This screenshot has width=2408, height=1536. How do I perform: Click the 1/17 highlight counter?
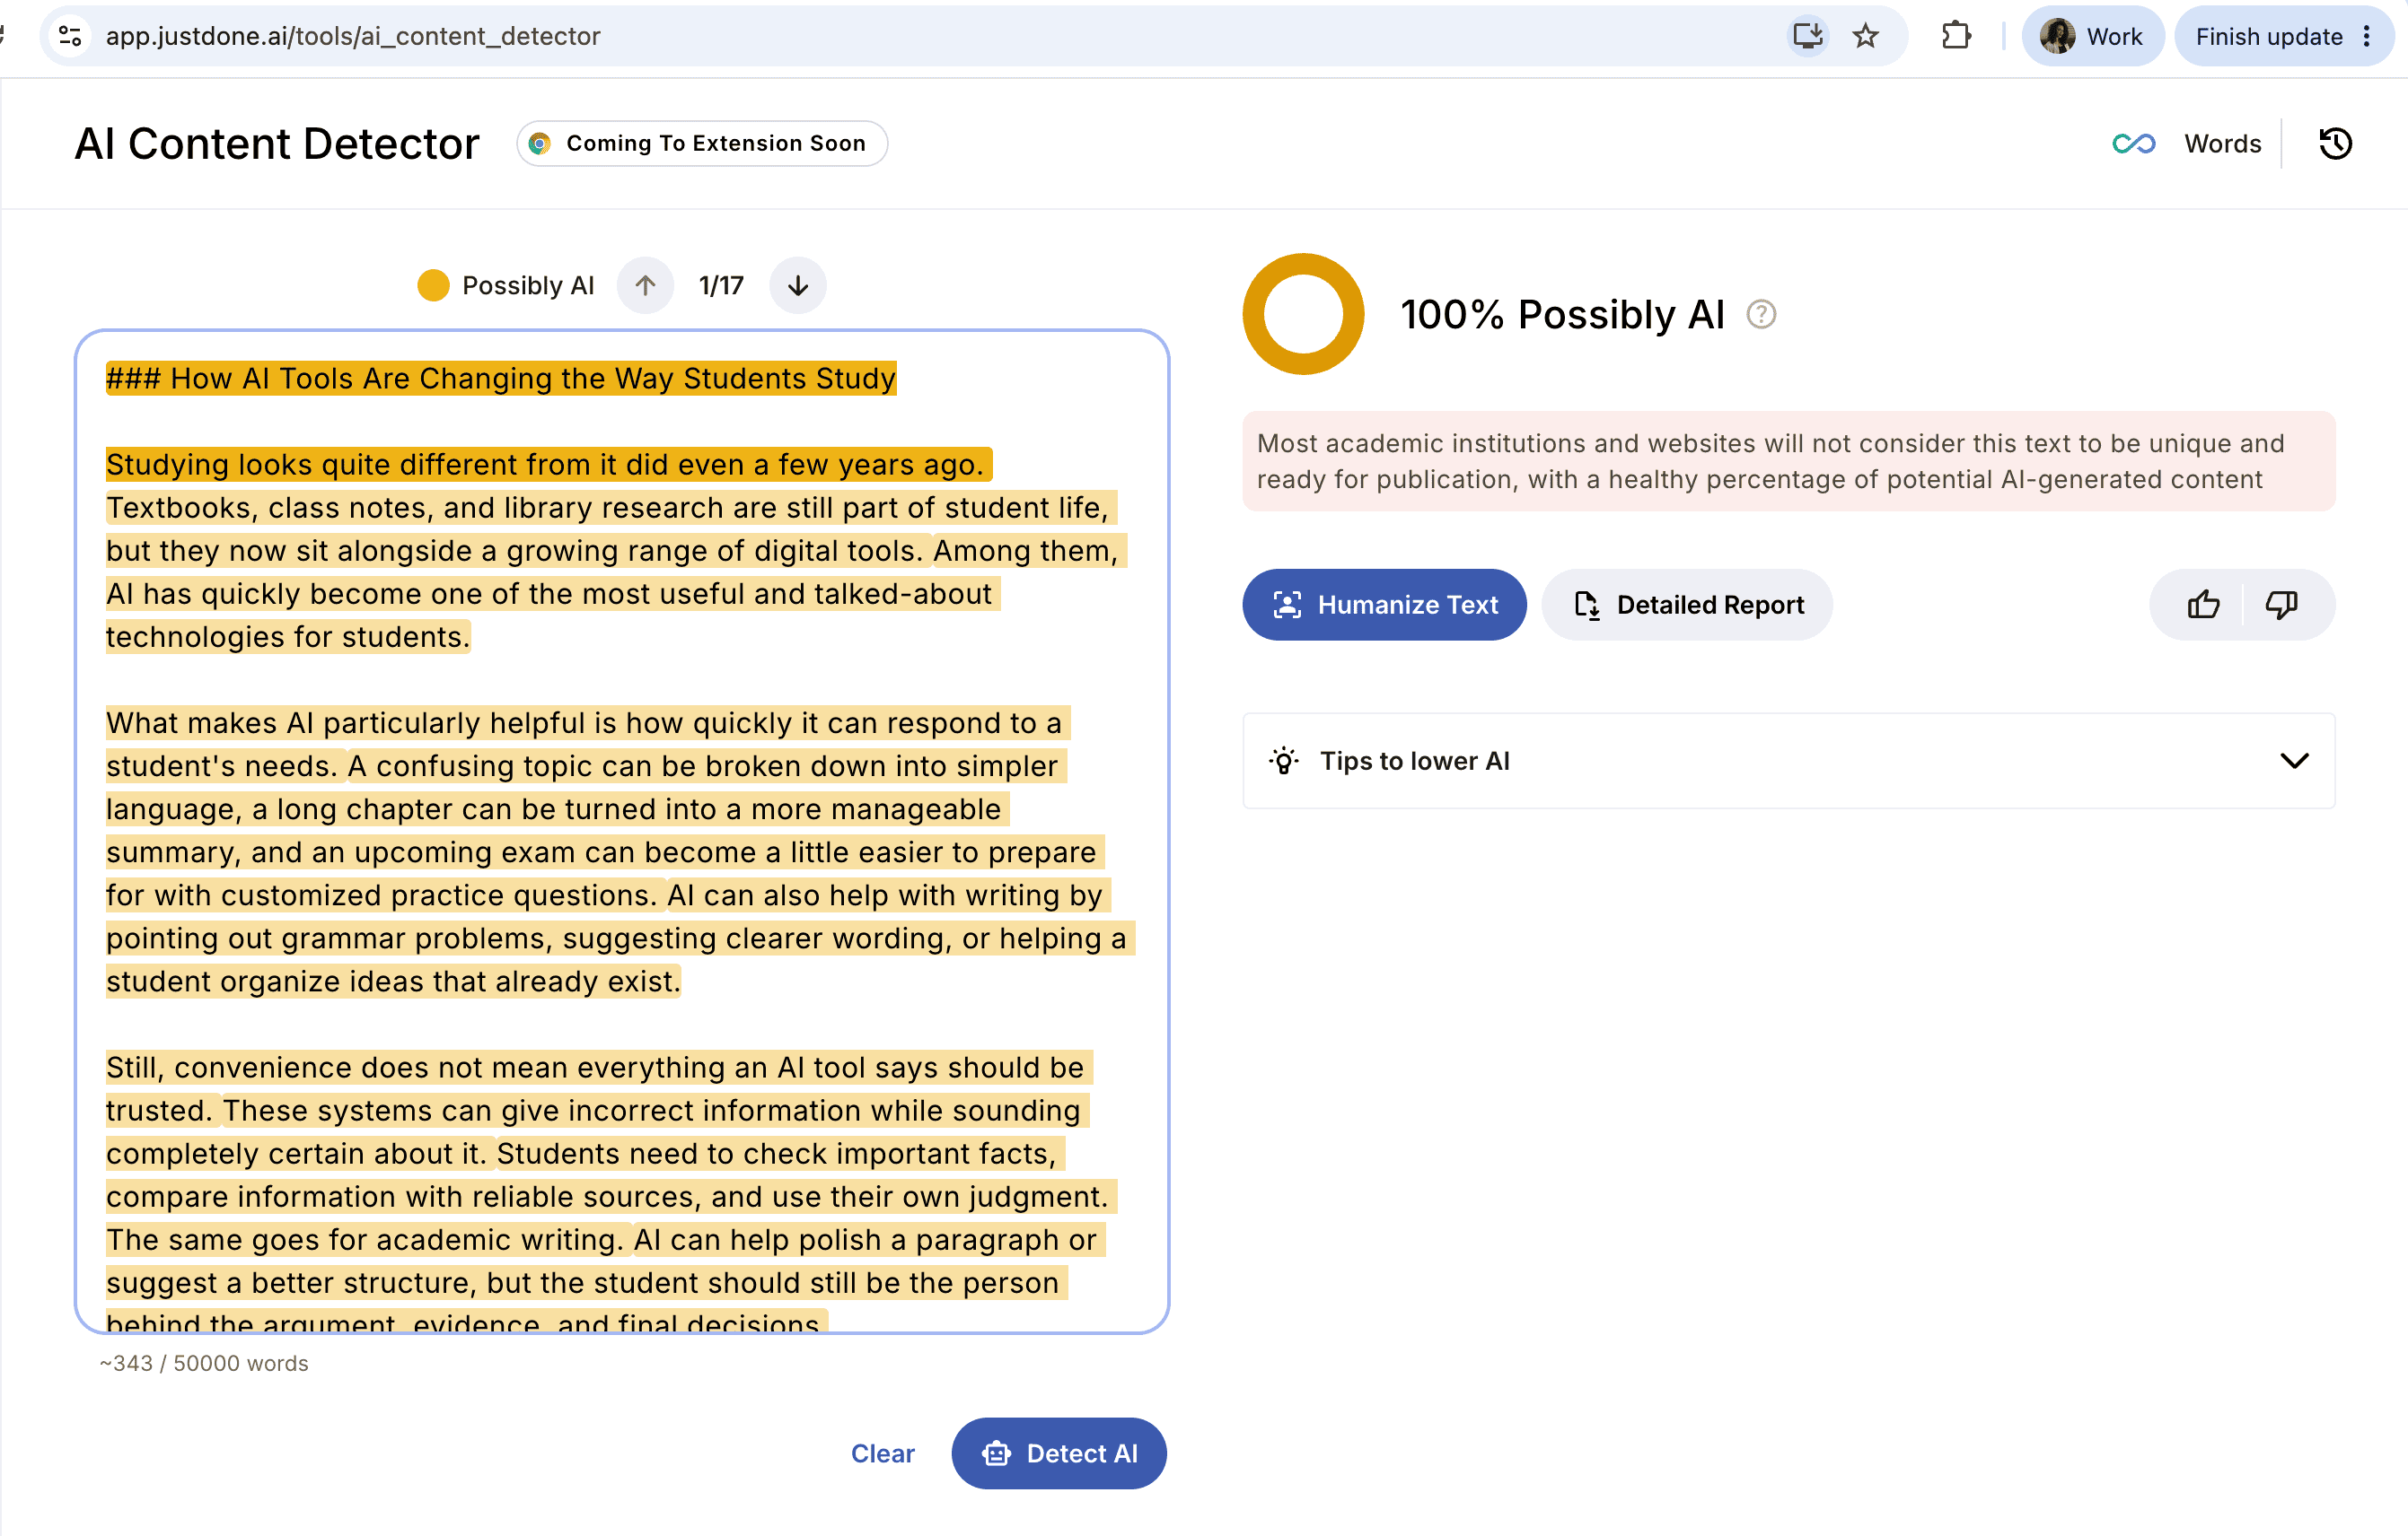(721, 286)
